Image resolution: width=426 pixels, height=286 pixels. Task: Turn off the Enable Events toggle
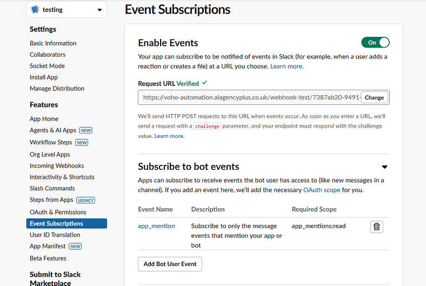(375, 42)
